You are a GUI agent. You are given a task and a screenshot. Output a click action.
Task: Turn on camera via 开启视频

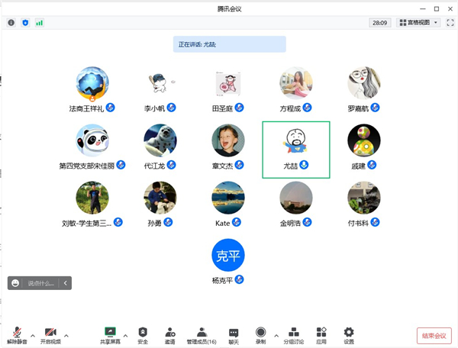coord(50,335)
